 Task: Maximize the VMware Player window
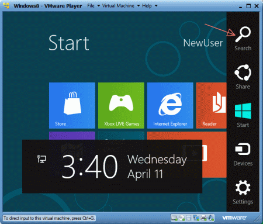coord(248,6)
